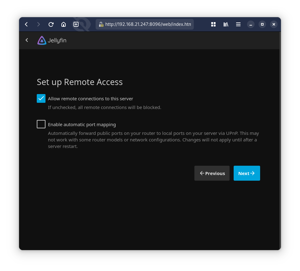Screen dimensions: 300x271
Task: Open a new tab with plus icon
Action: tap(76, 24)
